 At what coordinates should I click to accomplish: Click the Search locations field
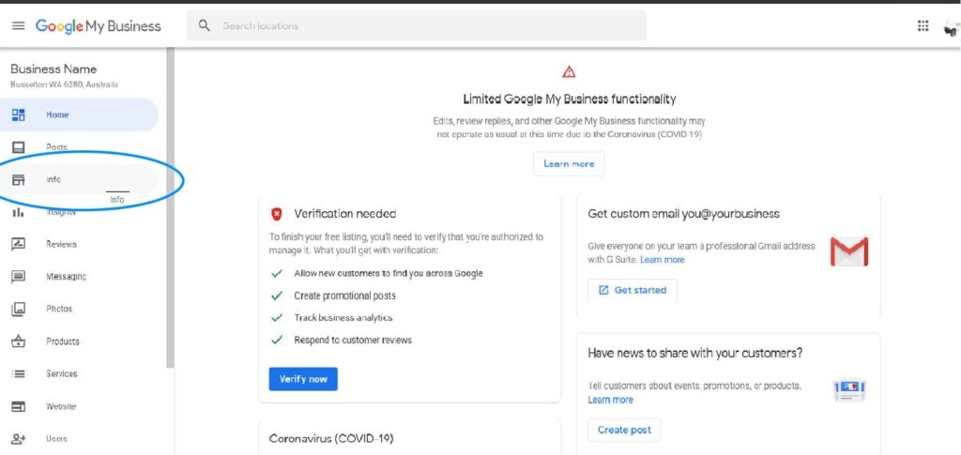pos(417,25)
